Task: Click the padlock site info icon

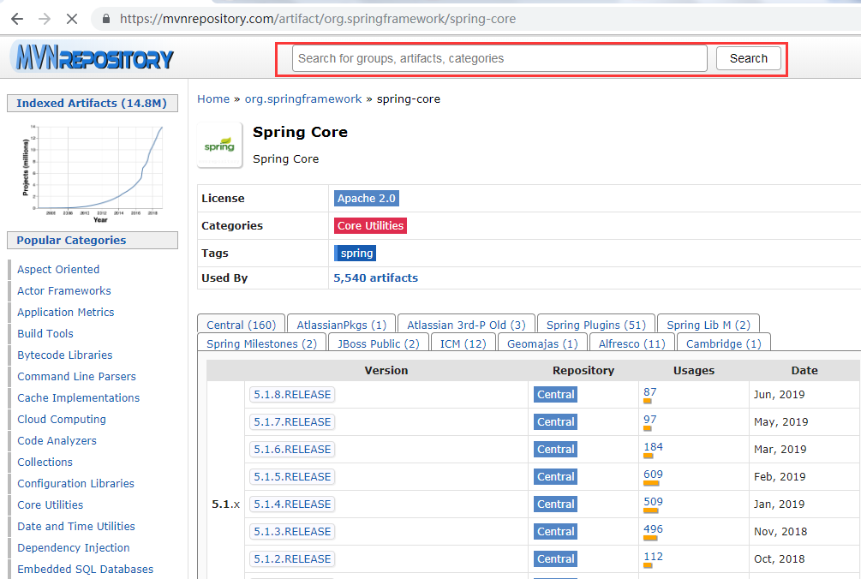Action: pos(106,19)
